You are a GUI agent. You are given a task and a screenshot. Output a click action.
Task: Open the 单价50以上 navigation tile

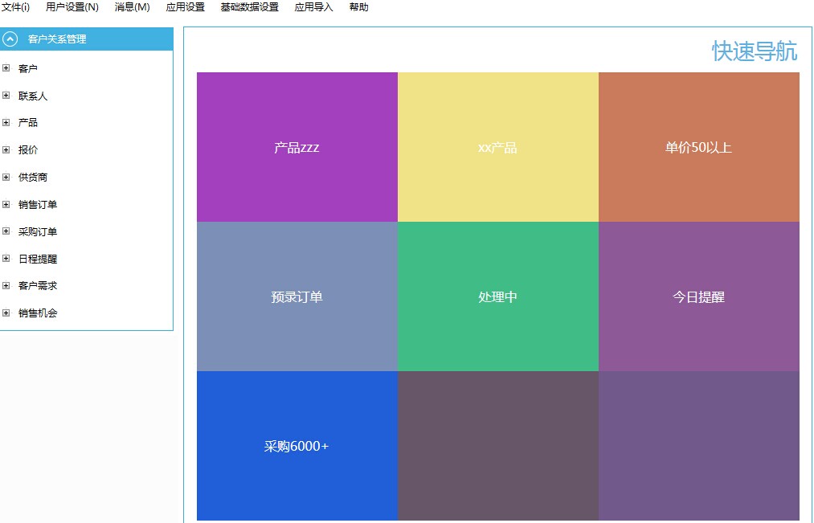(699, 147)
